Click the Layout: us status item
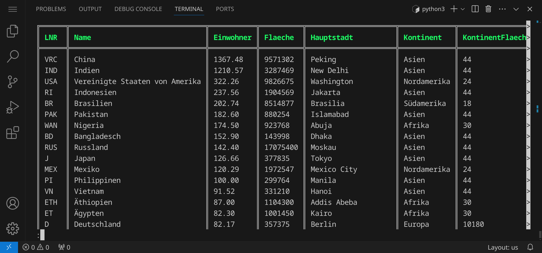 click(503, 247)
